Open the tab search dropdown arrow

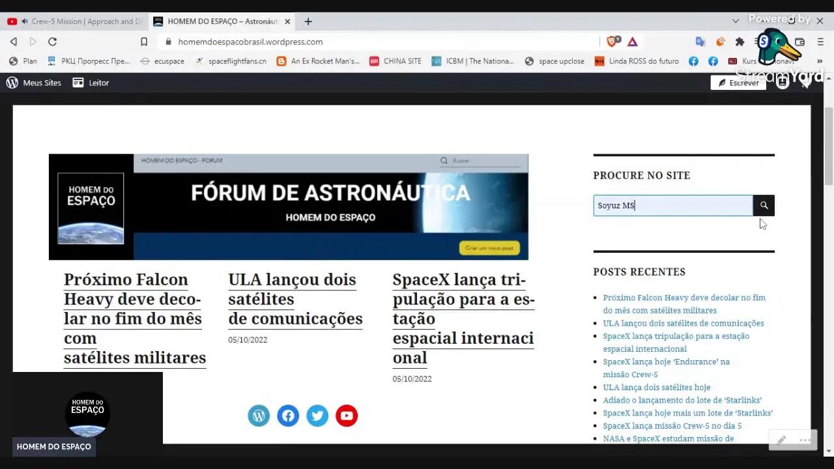coord(736,21)
